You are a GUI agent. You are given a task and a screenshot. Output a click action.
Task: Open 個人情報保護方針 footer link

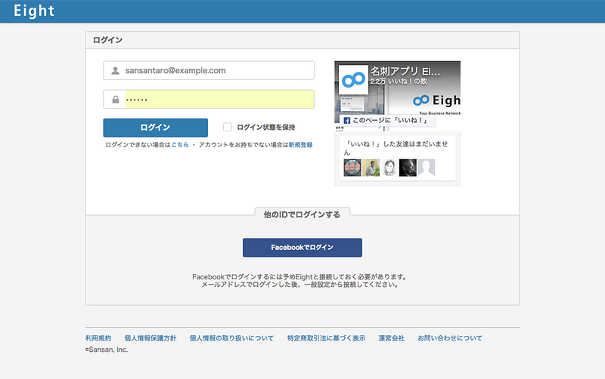150,338
